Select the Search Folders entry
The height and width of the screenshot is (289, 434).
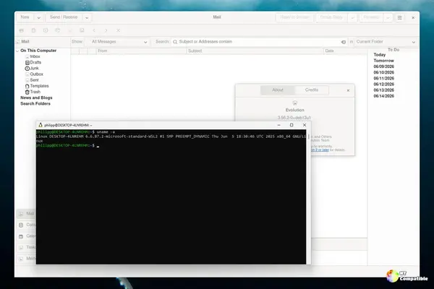coord(35,104)
